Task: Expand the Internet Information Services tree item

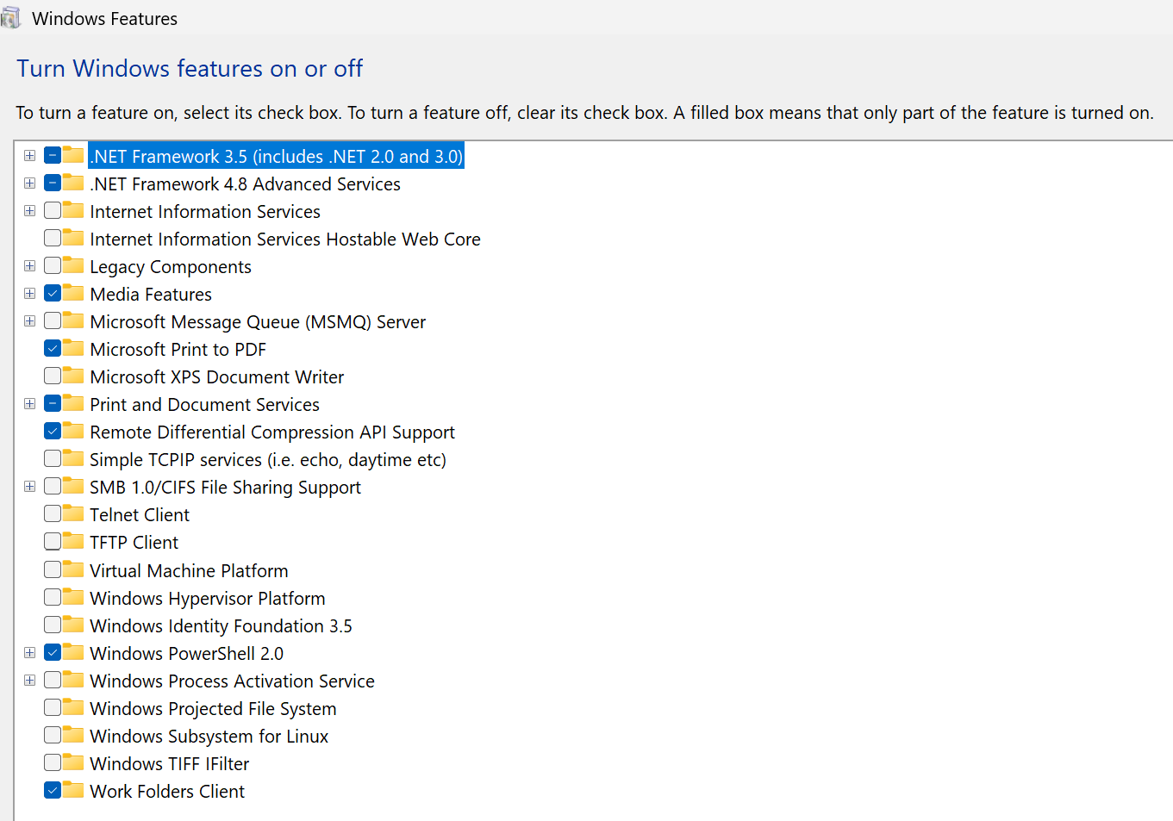Action: 29,210
